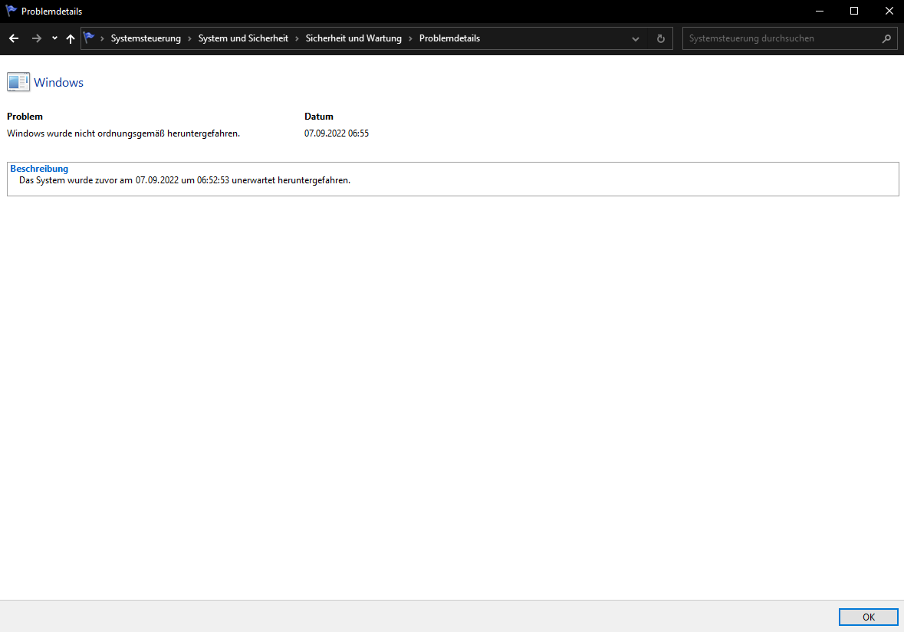Expand chevron after Sicherheit und Wartung
Viewport: 904px width, 632px height.
click(x=410, y=38)
